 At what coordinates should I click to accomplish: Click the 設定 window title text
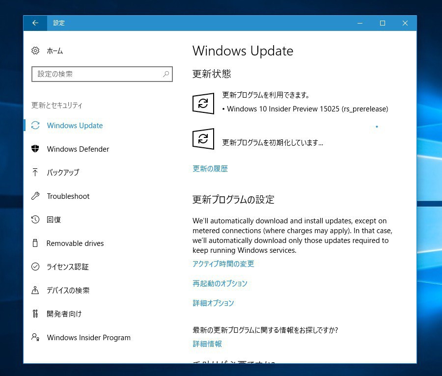(x=59, y=23)
